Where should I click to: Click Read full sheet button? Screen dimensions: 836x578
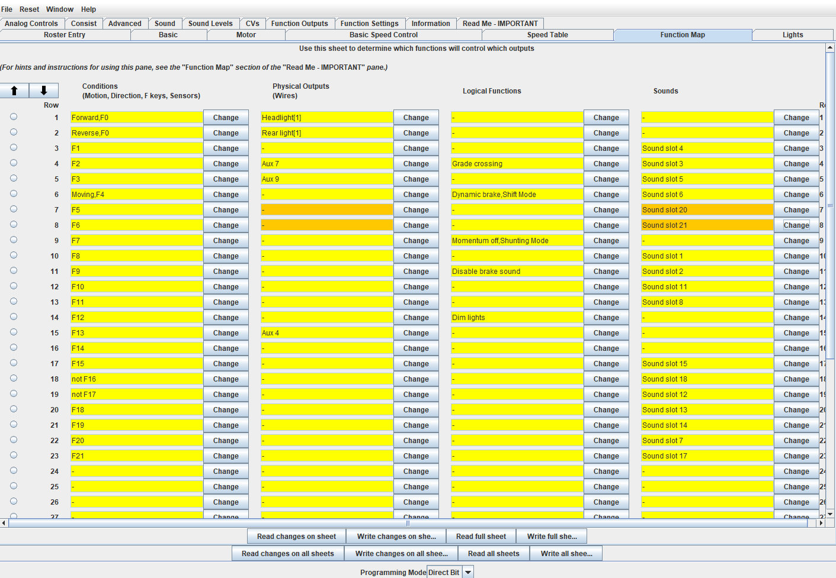481,537
